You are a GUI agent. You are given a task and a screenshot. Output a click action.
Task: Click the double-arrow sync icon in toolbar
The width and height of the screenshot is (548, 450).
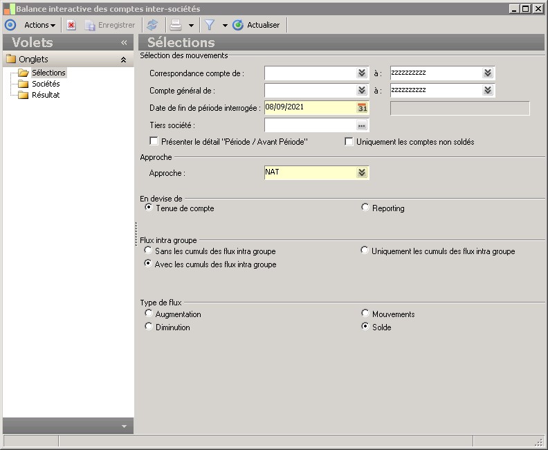(152, 25)
